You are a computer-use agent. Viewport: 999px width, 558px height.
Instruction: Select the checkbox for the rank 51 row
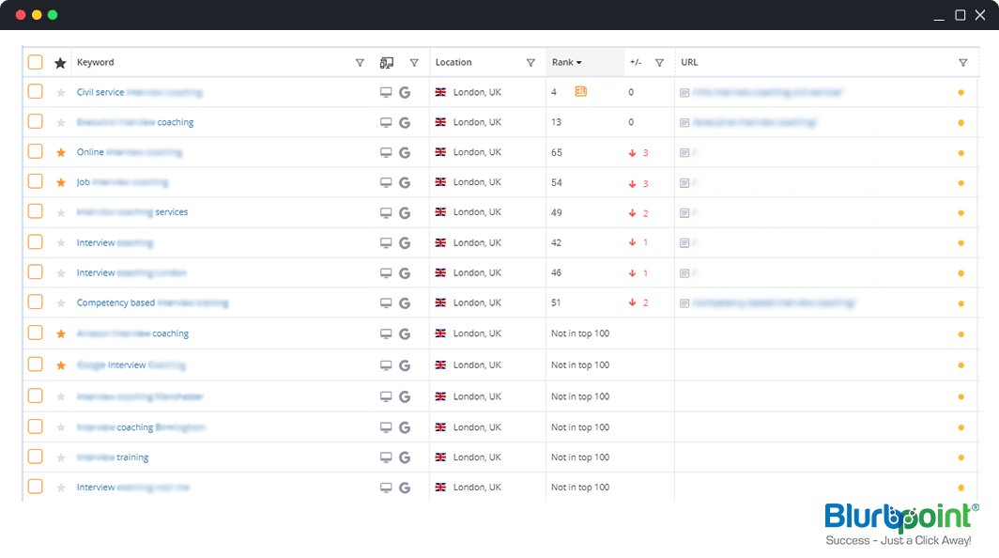point(35,302)
